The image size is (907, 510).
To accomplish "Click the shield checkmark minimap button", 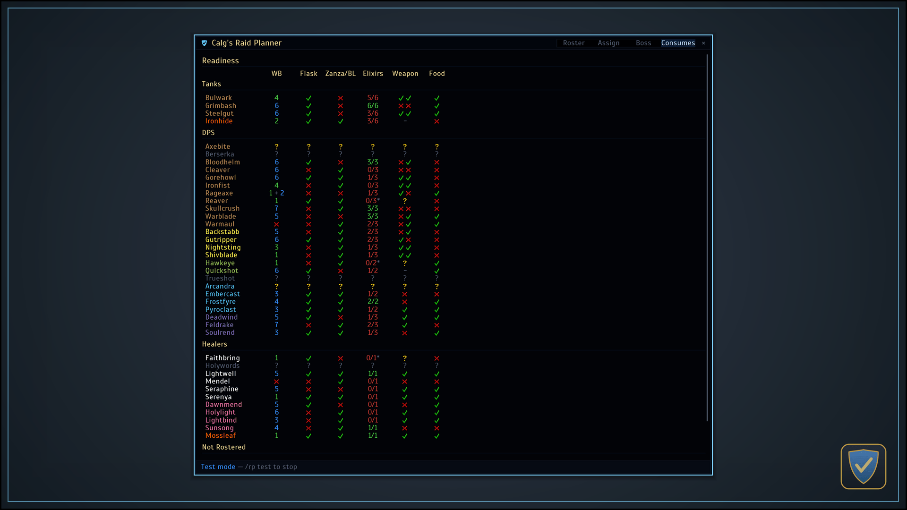I will click(863, 466).
